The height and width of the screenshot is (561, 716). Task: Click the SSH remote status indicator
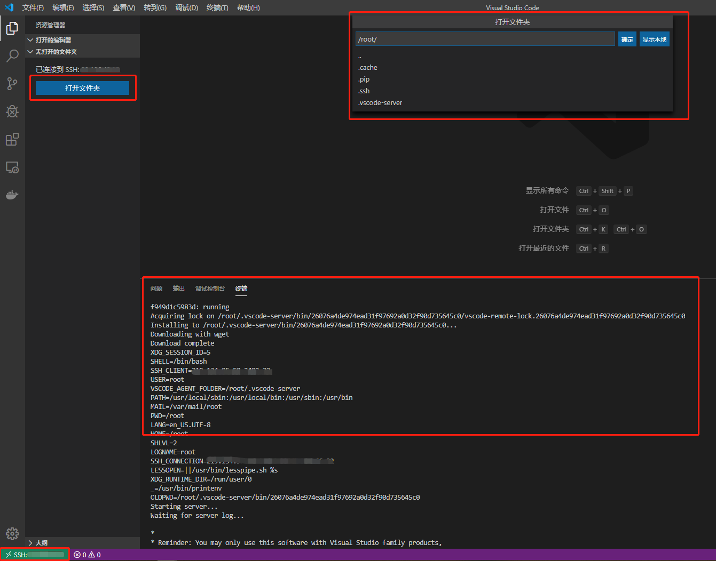pyautogui.click(x=35, y=555)
